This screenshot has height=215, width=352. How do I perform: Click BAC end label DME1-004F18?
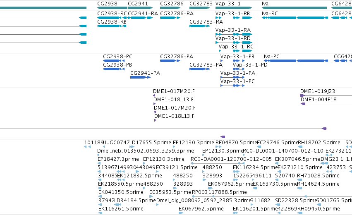coord(318,100)
